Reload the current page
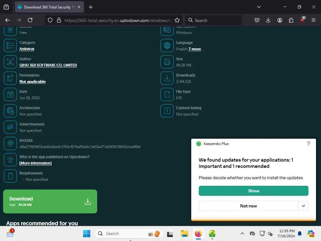321x241 pixels. [30, 20]
